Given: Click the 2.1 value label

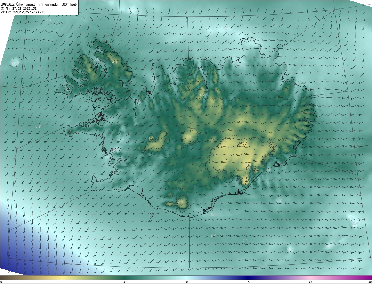Looking at the screenshot, I should tap(188, 137).
